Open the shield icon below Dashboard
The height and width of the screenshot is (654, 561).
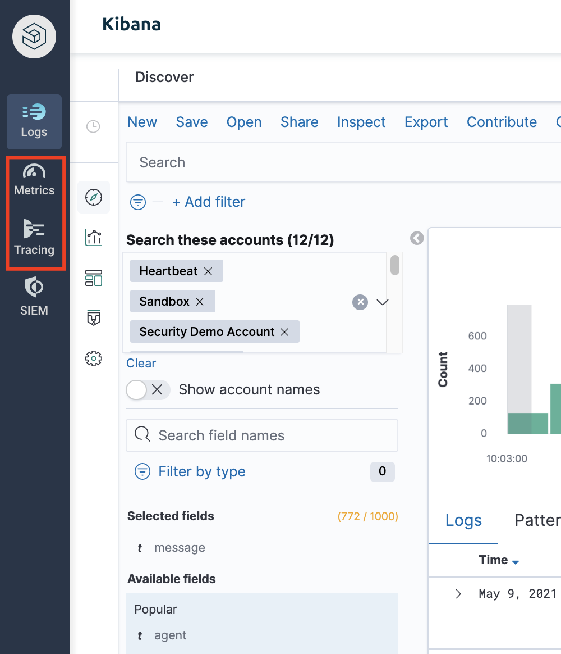[94, 318]
